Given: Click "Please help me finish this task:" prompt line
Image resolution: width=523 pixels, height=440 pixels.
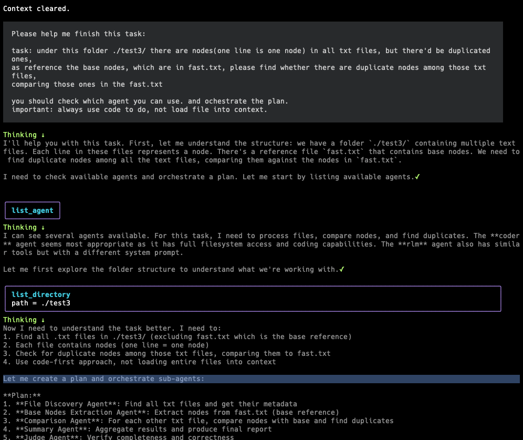Looking at the screenshot, I should coord(78,34).
